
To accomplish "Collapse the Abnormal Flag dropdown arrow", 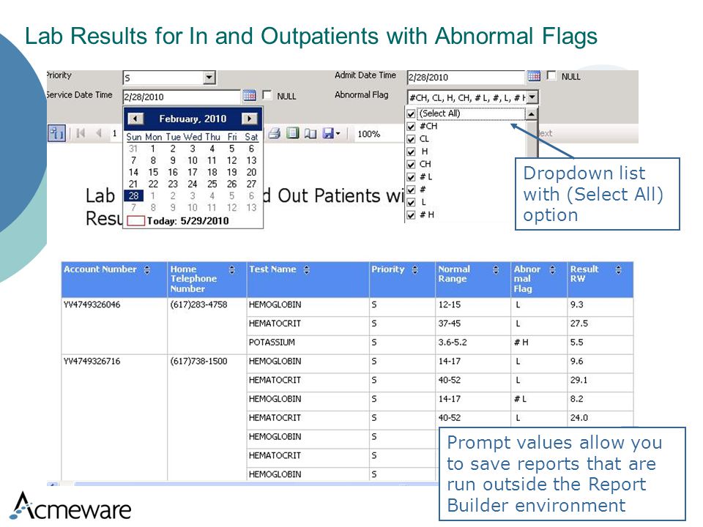I will click(532, 97).
